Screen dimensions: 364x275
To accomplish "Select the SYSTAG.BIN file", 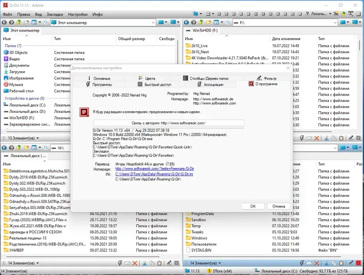I will [199, 250].
